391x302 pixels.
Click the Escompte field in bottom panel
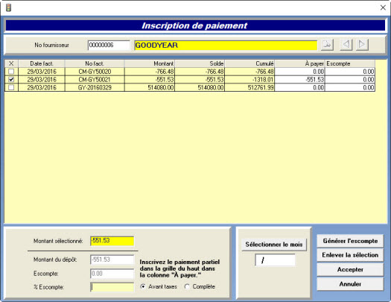coord(112,274)
